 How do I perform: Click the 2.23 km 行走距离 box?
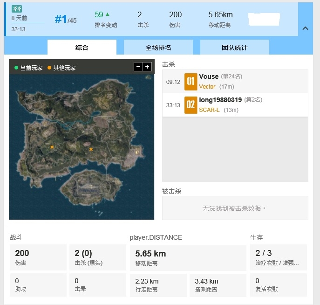[158, 285]
